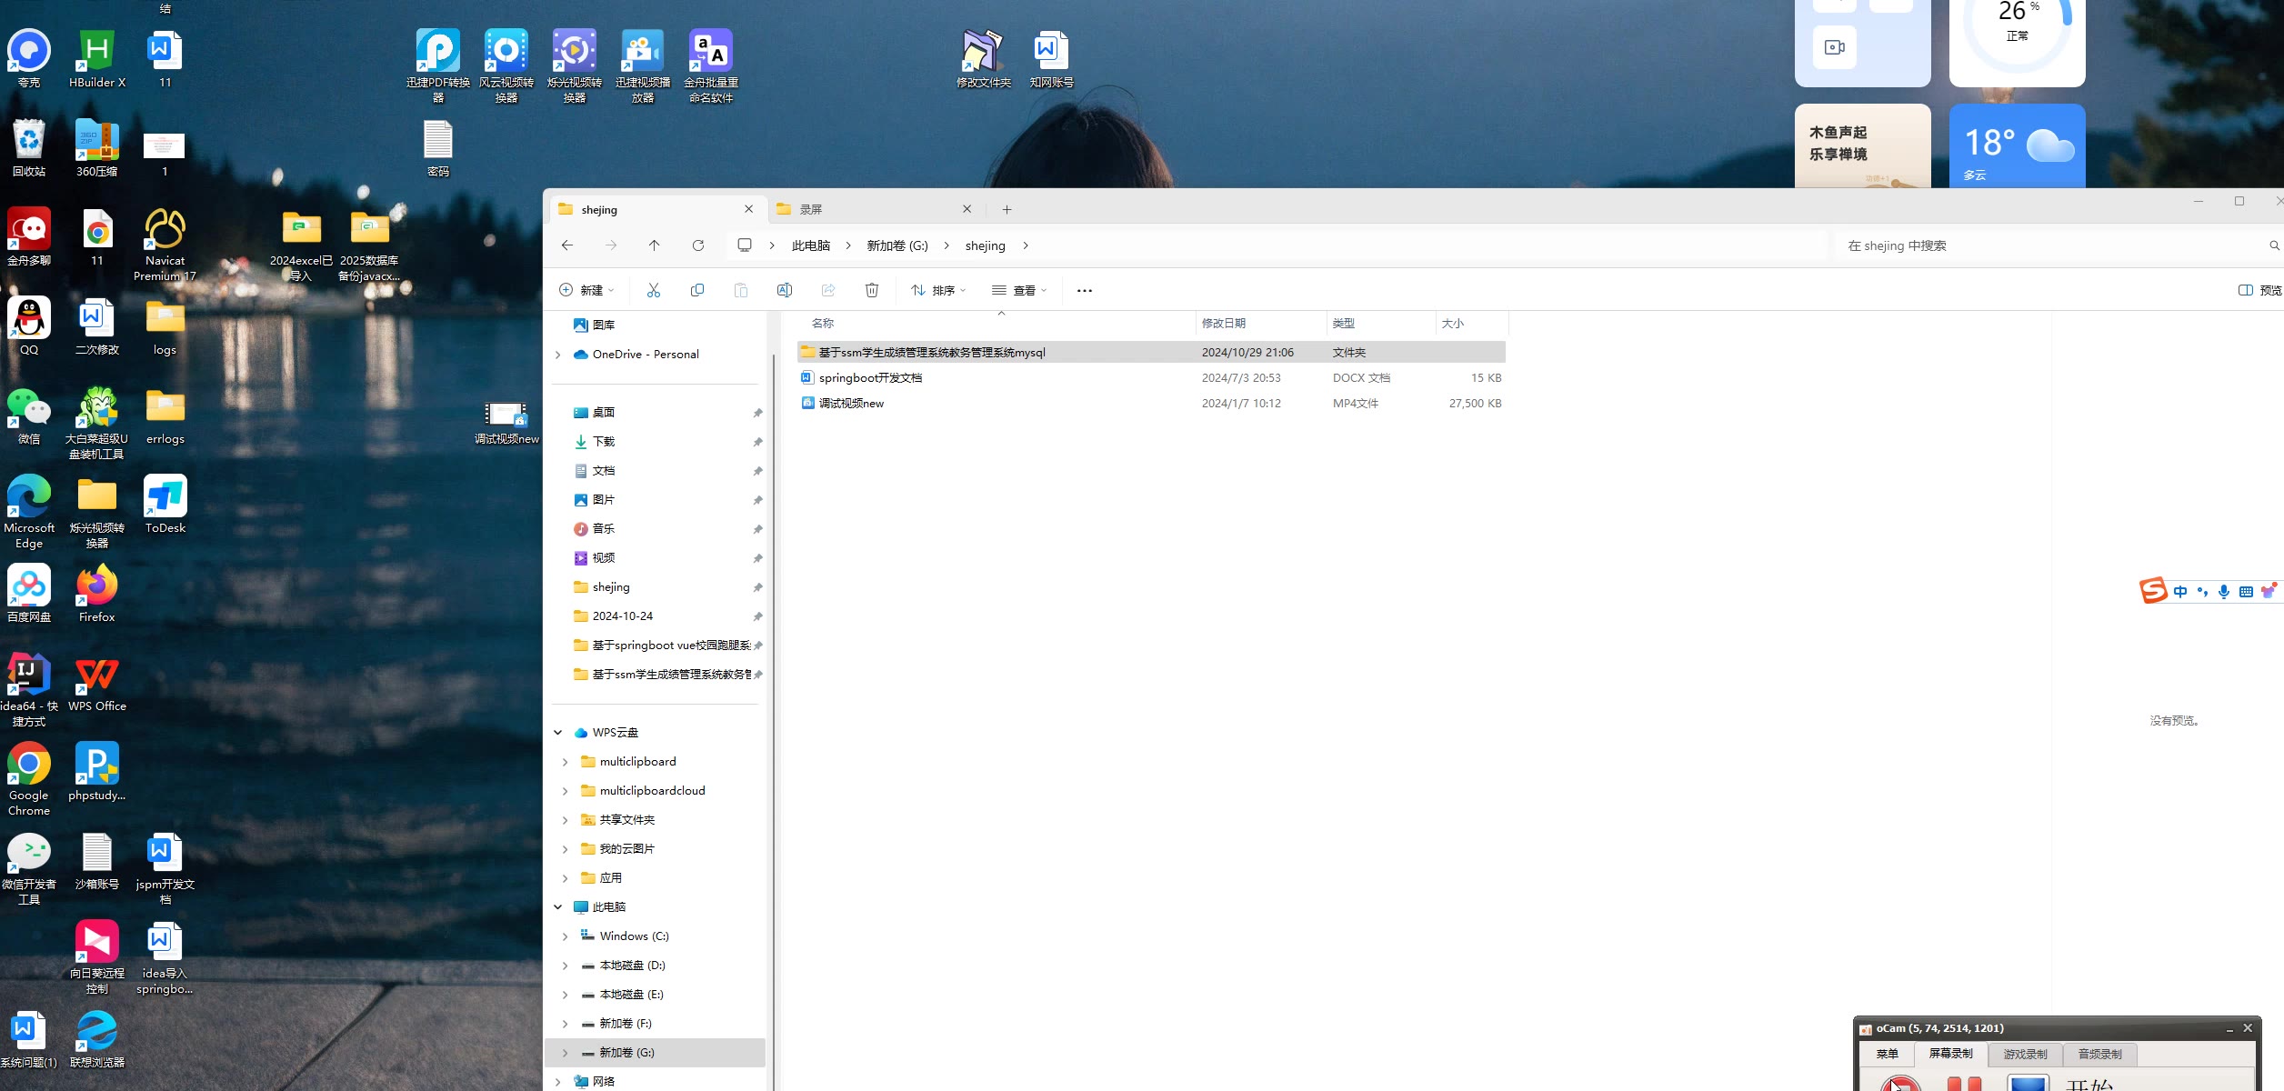Open HBuilder X desktop shortcut
This screenshot has width=2284, height=1091.
(x=97, y=59)
